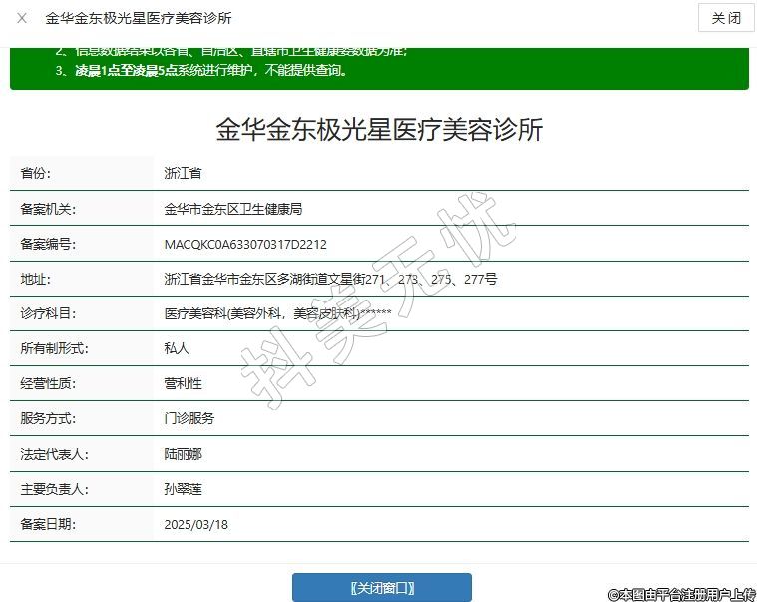This screenshot has height=602, width=757.
Task: Click the window title text in header bar
Action: coord(139,18)
